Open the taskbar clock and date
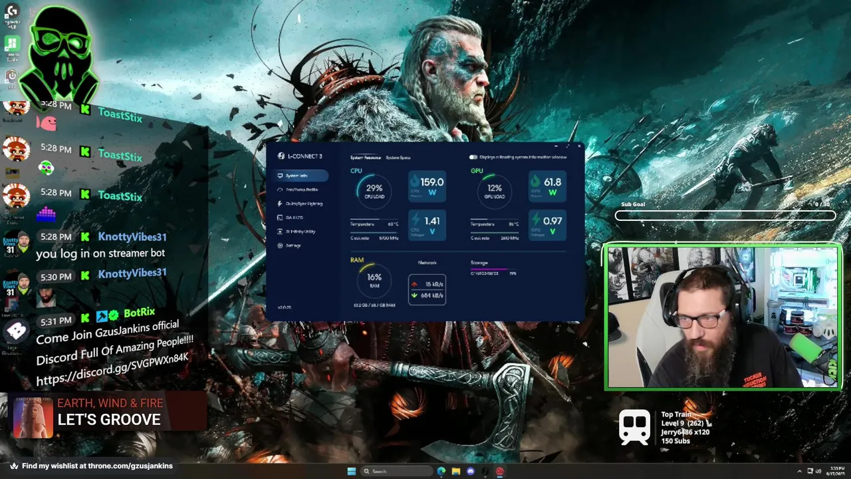The width and height of the screenshot is (851, 479). [x=837, y=471]
